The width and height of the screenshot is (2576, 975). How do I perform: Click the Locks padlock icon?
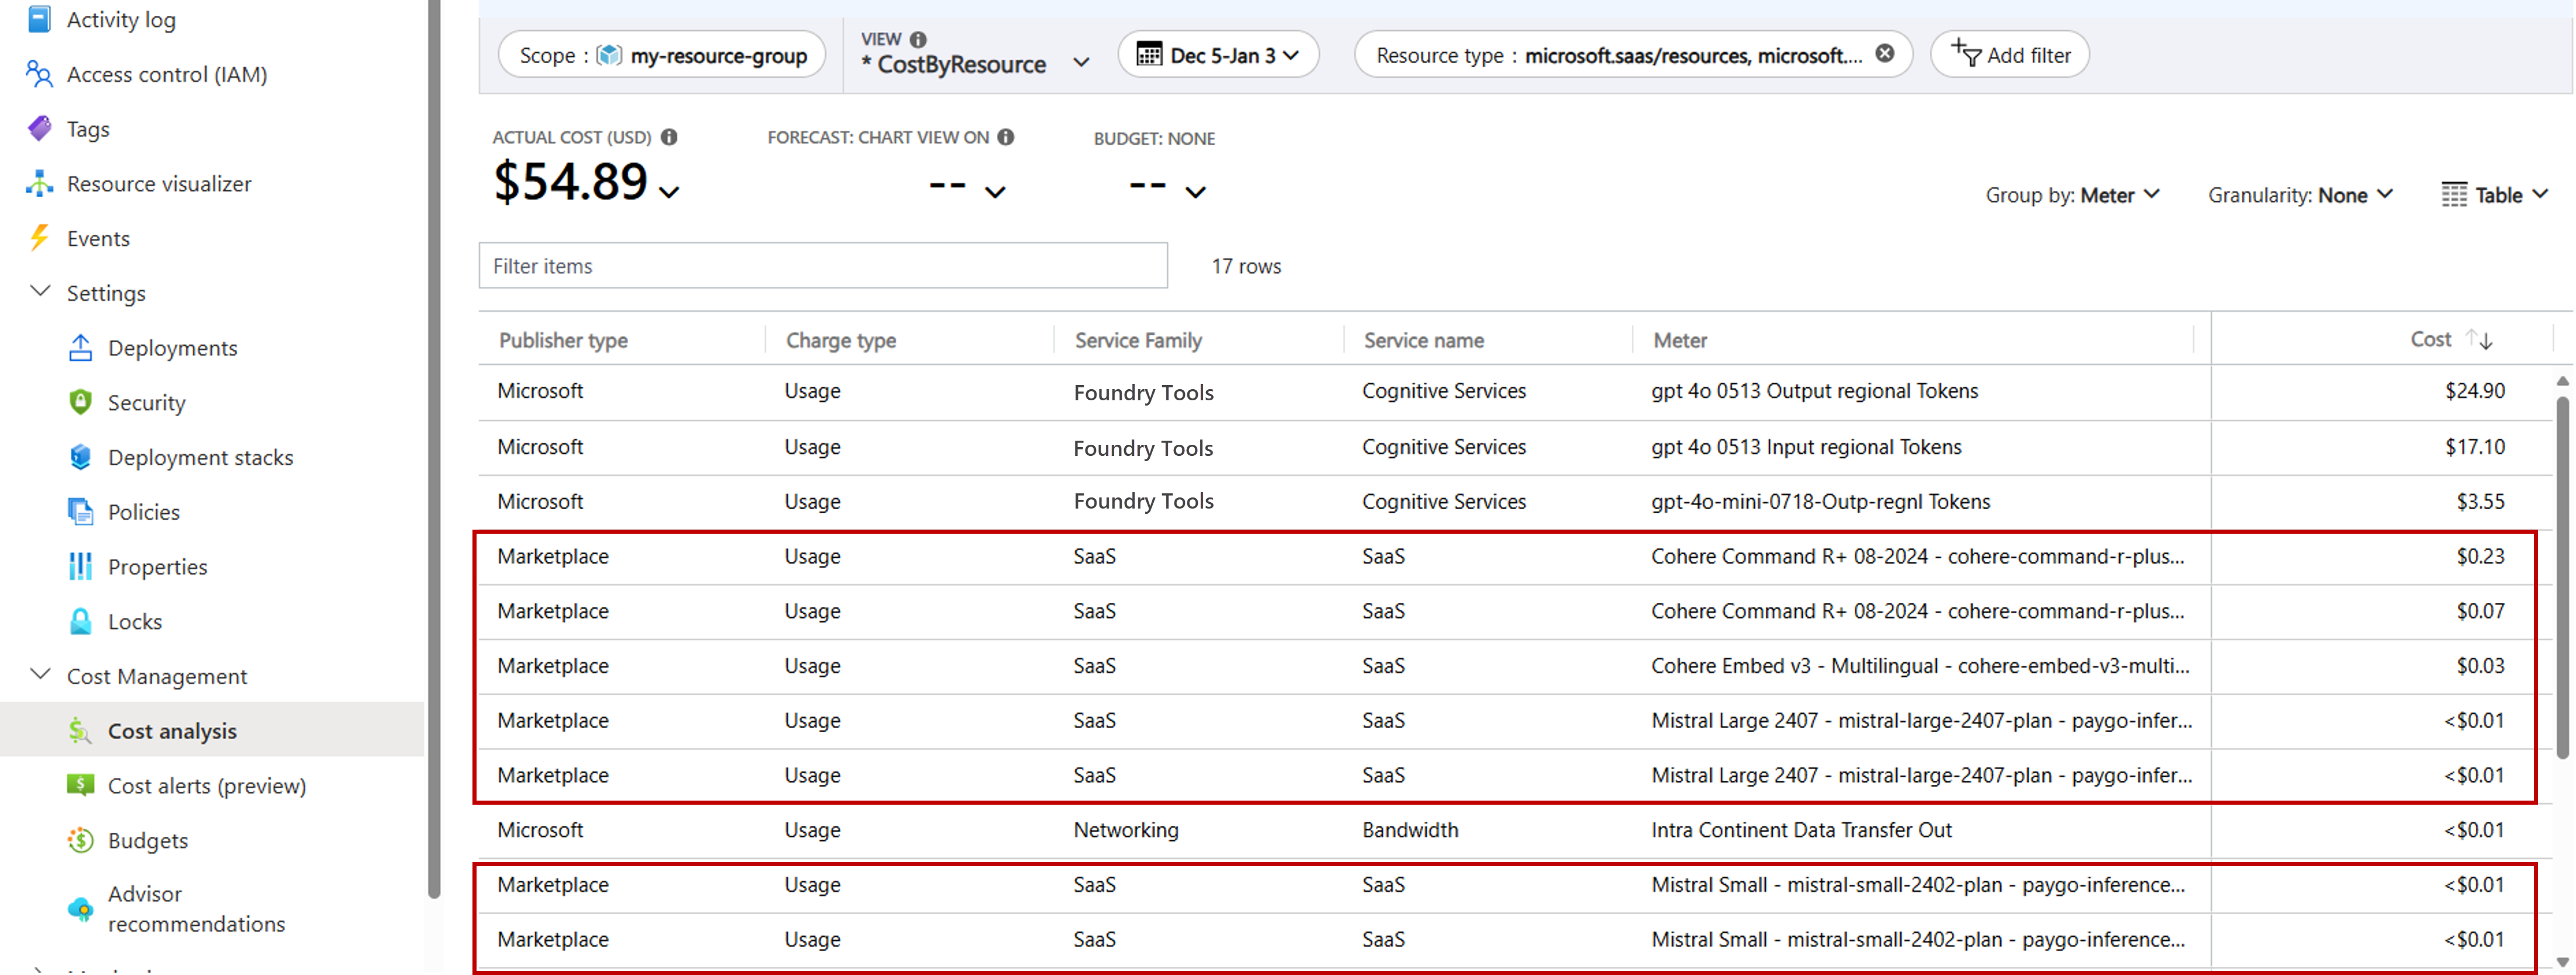tap(80, 621)
